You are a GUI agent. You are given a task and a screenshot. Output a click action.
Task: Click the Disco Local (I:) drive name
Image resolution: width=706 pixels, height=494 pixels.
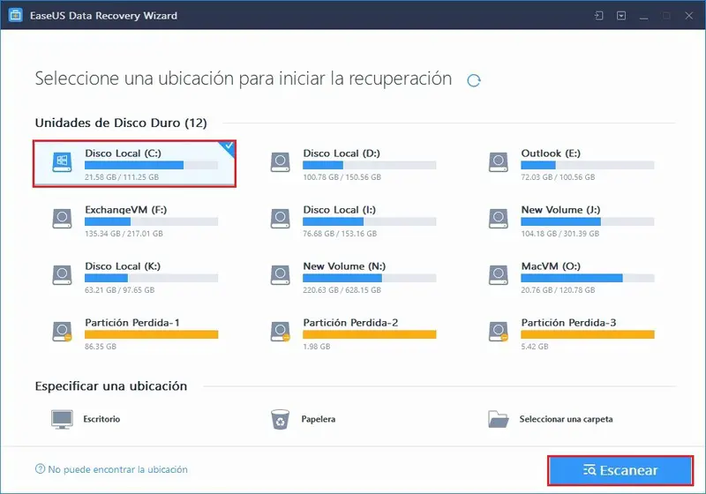pyautogui.click(x=339, y=210)
